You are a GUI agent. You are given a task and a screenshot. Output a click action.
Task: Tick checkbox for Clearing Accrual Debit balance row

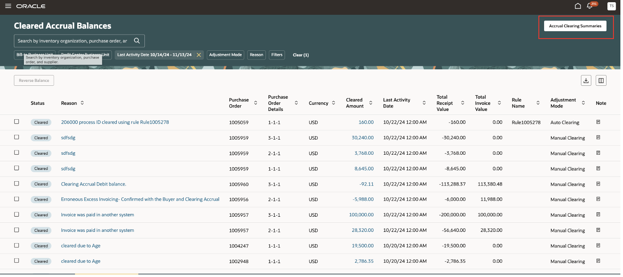click(x=16, y=184)
